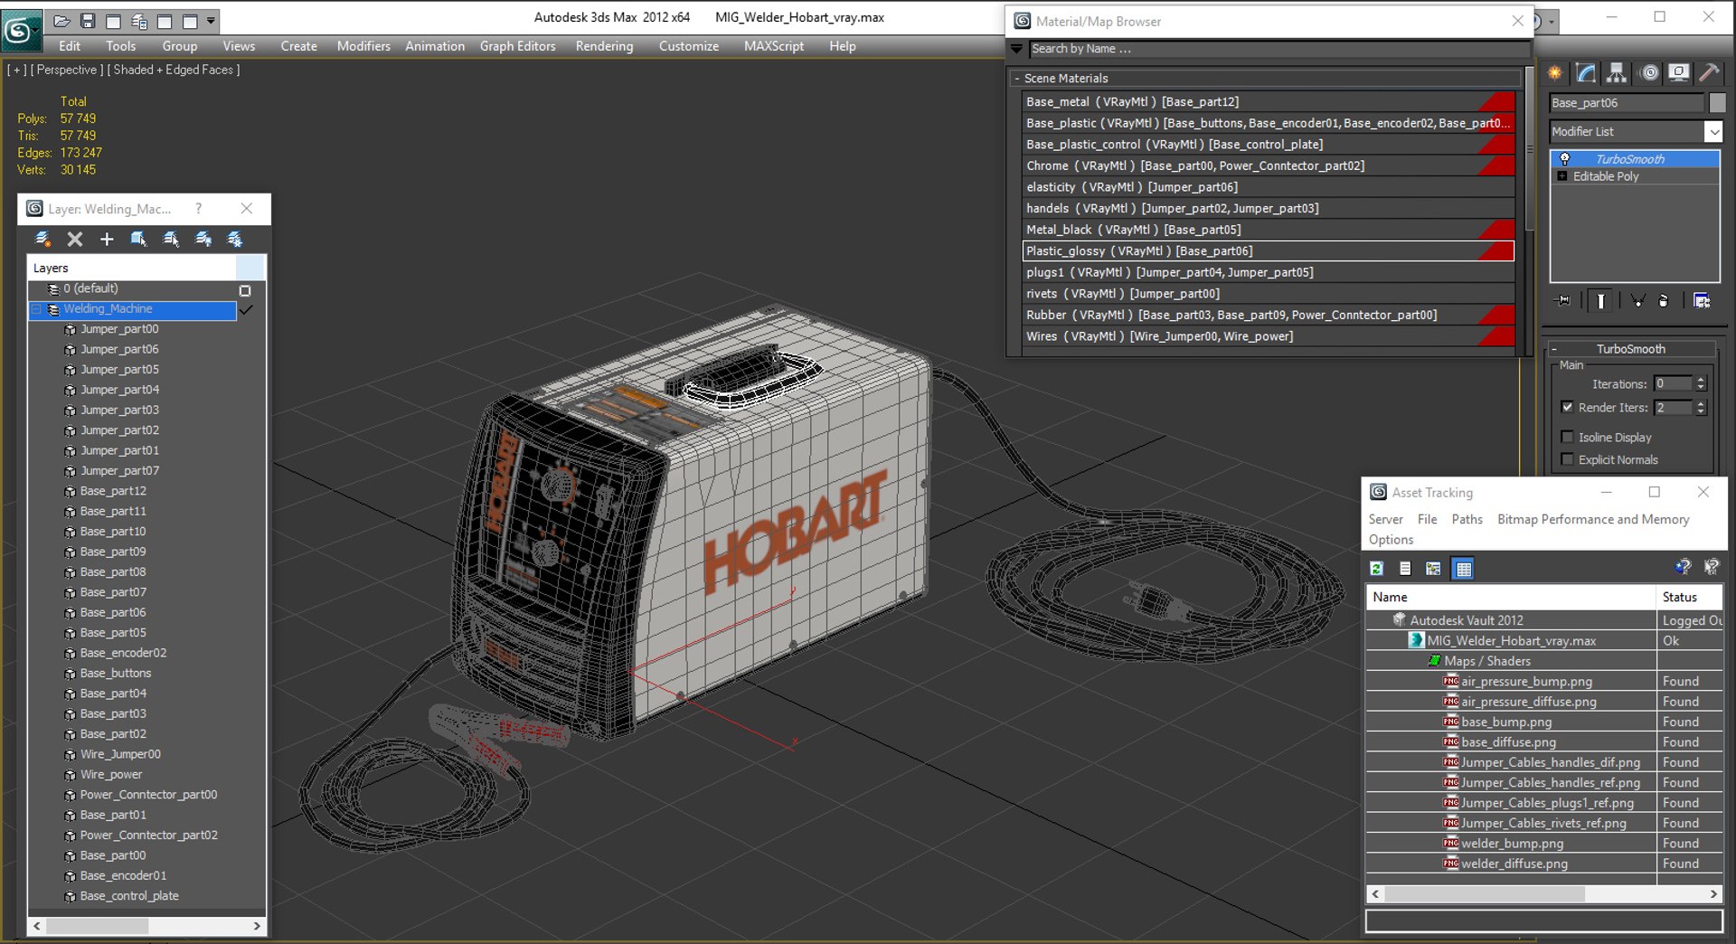The image size is (1736, 944).
Task: Open the Modifier List dropdown
Action: click(1713, 132)
